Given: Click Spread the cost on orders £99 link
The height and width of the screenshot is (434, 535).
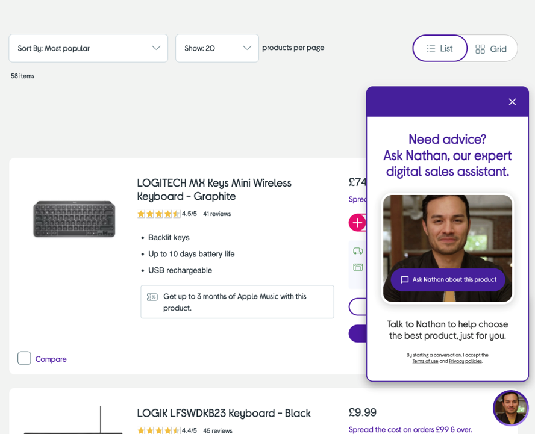Looking at the screenshot, I should 410,430.
